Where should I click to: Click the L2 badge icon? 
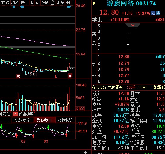pyautogui.click(x=15, y=114)
